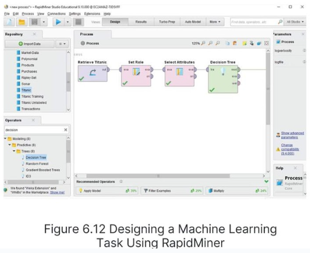This screenshot has width=310, height=253.
Task: Click Change compatibility (9.4.000) link
Action: coord(290,149)
